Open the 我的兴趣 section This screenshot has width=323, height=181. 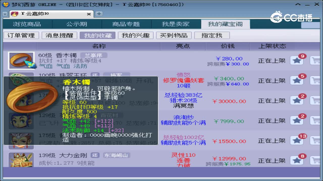(136, 35)
